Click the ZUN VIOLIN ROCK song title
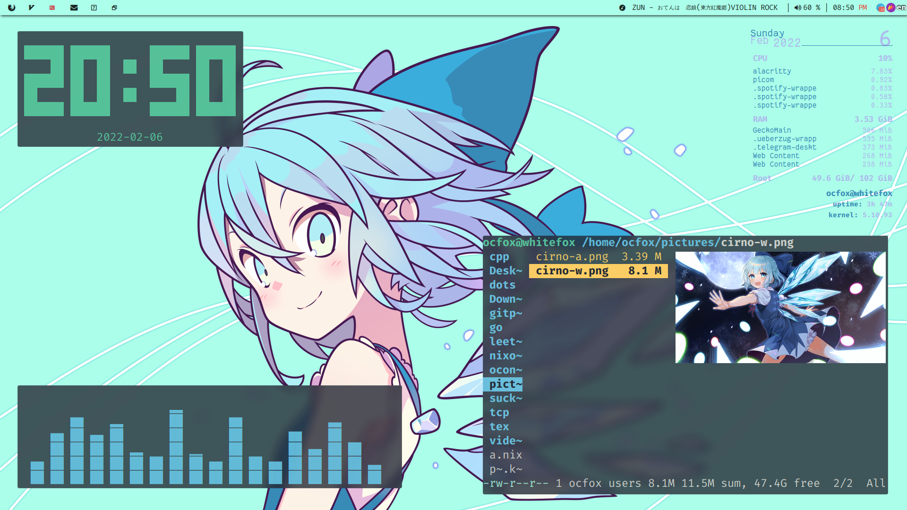Screen dimensions: 907x510 pos(705,8)
